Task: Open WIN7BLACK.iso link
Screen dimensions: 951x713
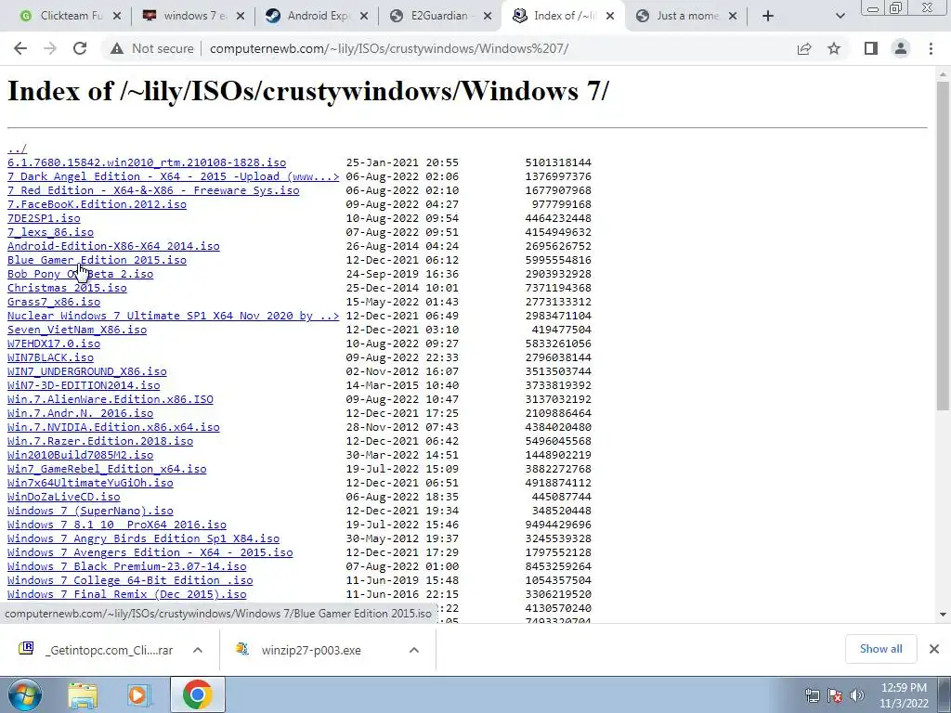Action: coord(50,357)
